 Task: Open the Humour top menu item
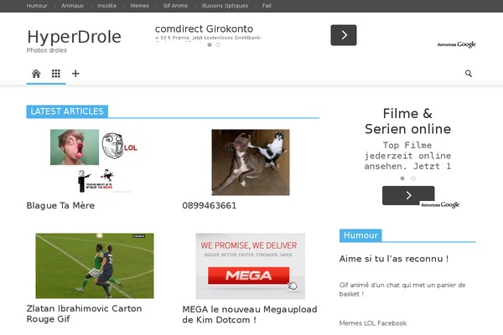click(37, 6)
